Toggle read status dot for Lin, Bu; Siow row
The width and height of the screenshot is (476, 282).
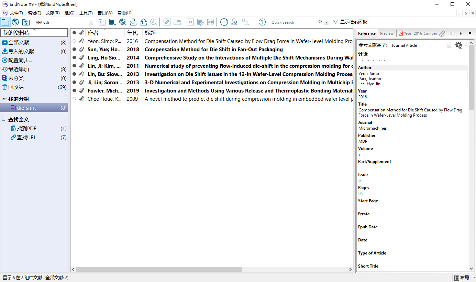click(x=74, y=74)
